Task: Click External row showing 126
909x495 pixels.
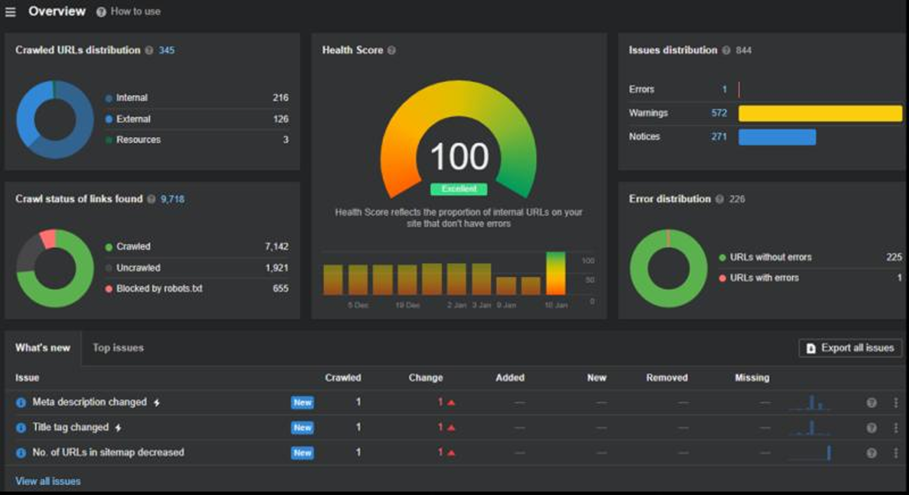Action: pos(197,119)
